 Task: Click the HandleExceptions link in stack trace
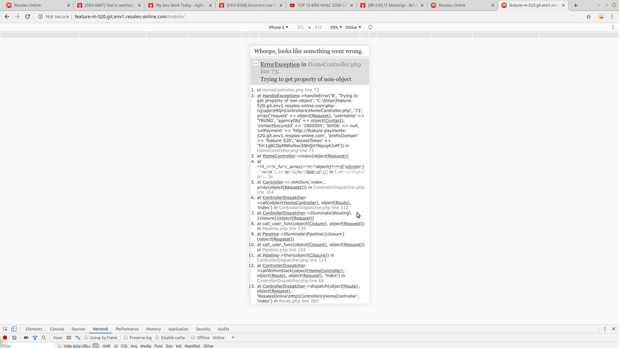(x=281, y=95)
